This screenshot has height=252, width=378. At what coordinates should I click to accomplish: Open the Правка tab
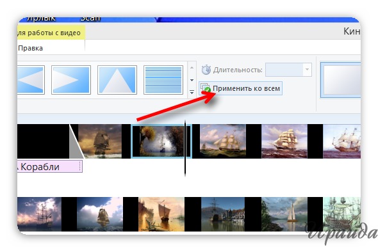pyautogui.click(x=30, y=48)
